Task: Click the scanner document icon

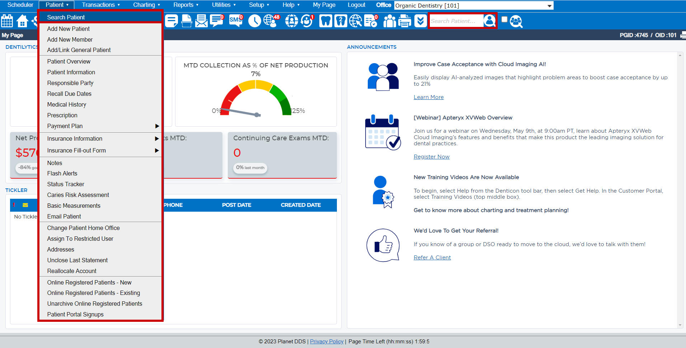Action: (187, 21)
